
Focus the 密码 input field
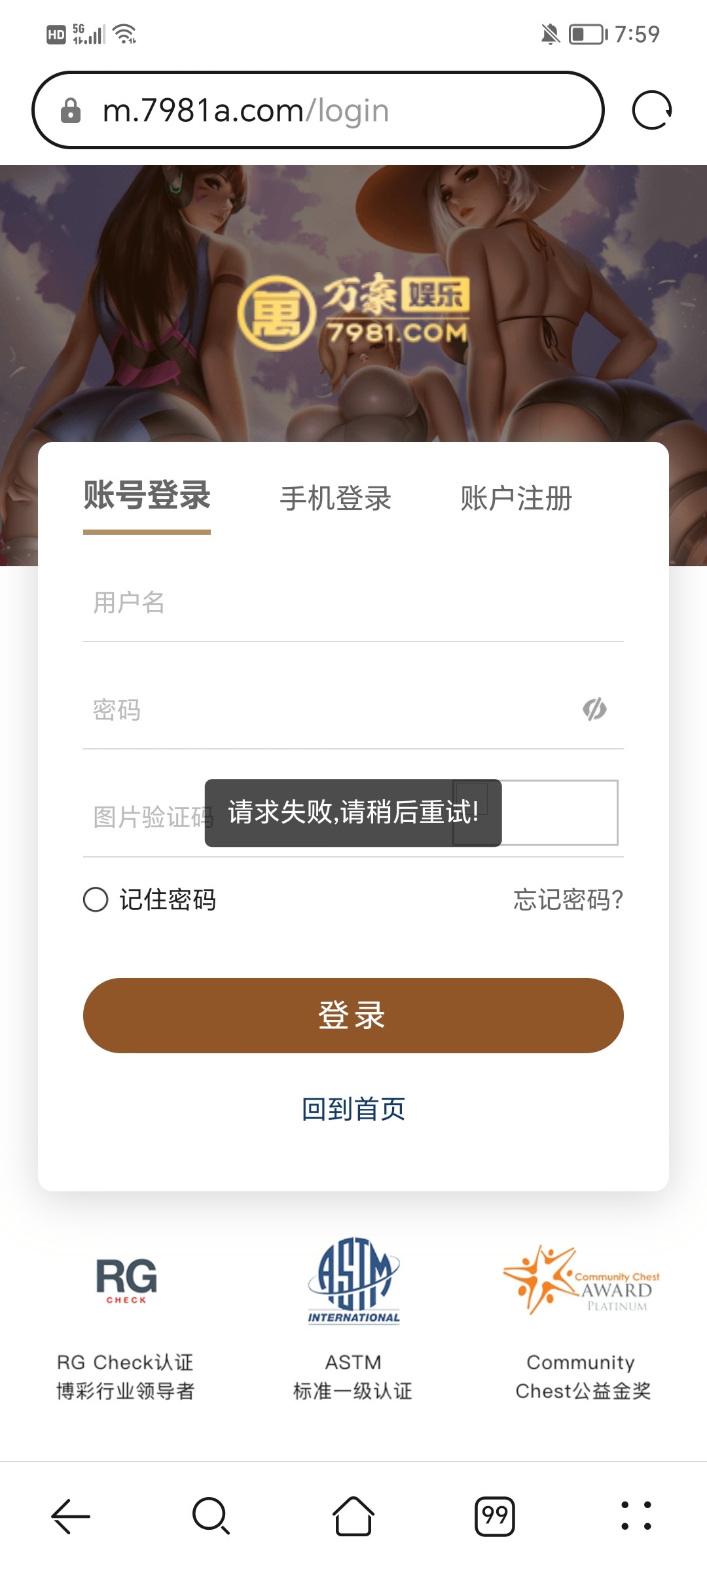point(327,710)
